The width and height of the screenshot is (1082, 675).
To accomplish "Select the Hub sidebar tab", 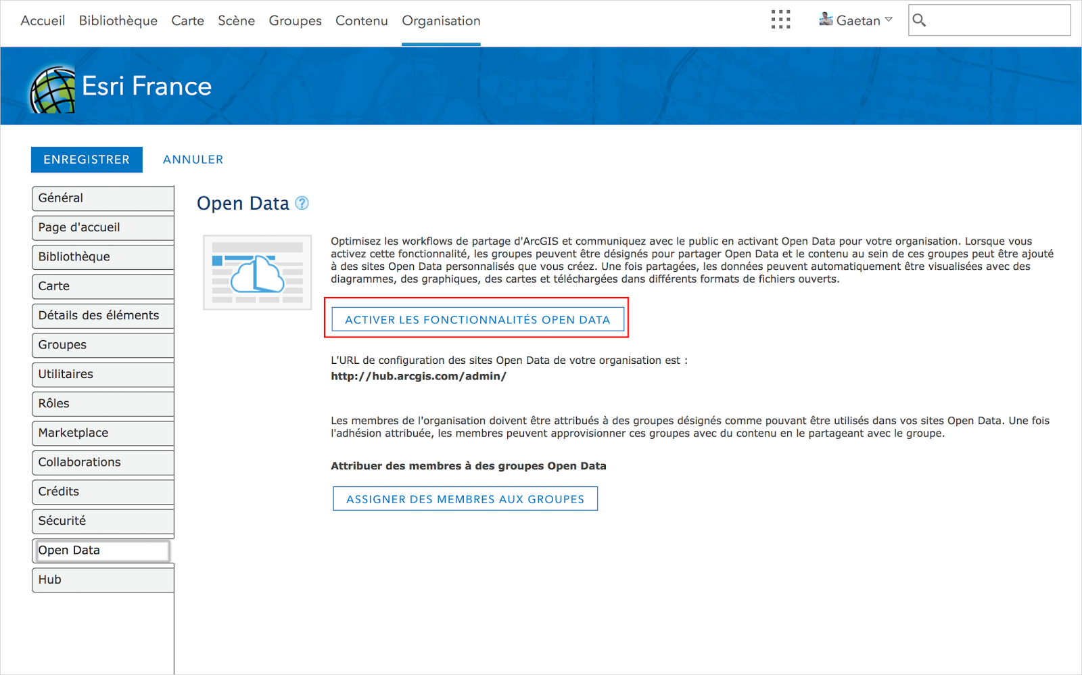I will point(103,580).
